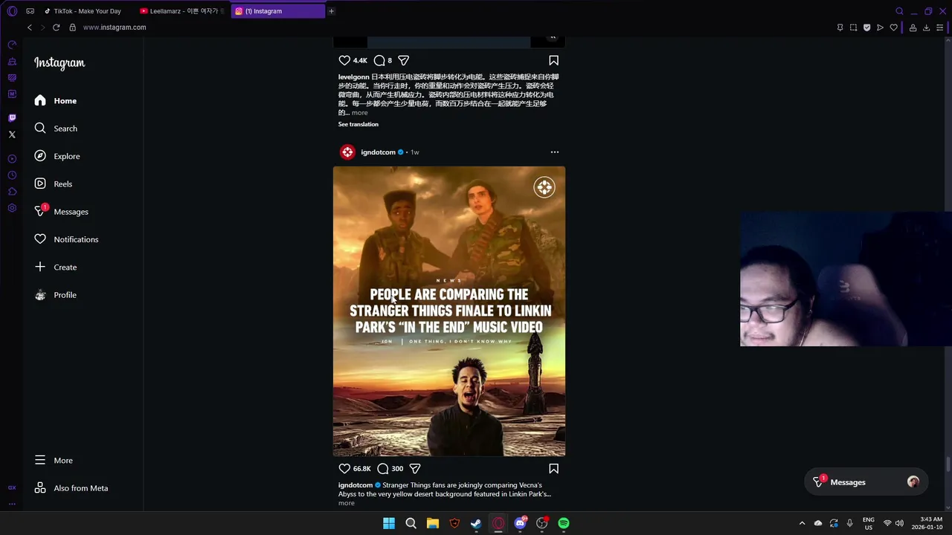Share the igndotcom post
This screenshot has height=535, width=952.
pos(415,469)
